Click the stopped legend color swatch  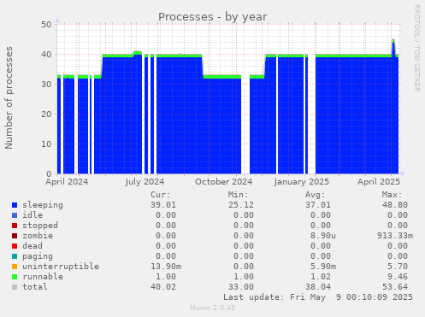coord(15,226)
